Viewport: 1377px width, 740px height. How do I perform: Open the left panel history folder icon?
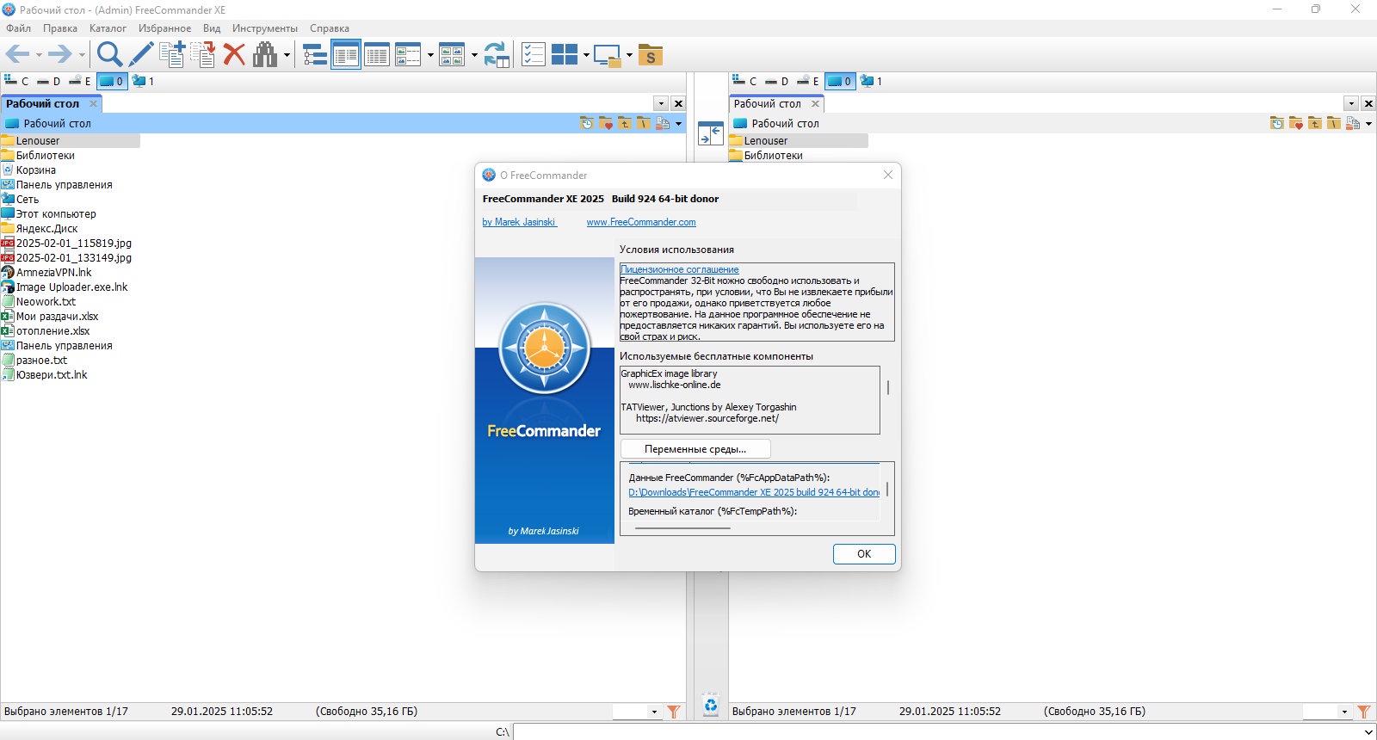[587, 124]
